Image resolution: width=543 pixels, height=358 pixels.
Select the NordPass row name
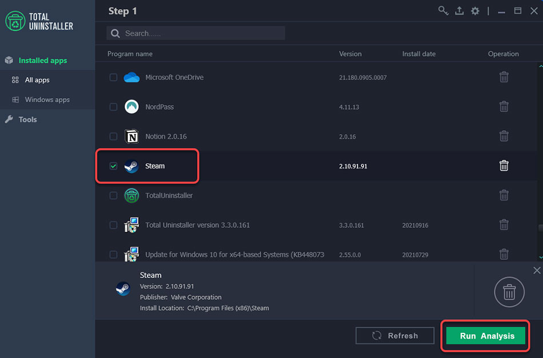[x=159, y=107]
